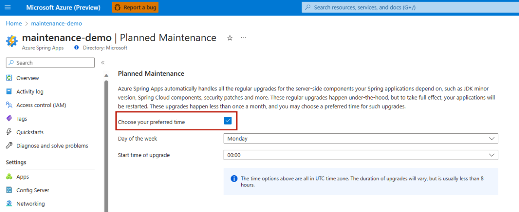Click the Quickstarts lightning icon
Image resolution: width=519 pixels, height=212 pixels.
click(9, 132)
